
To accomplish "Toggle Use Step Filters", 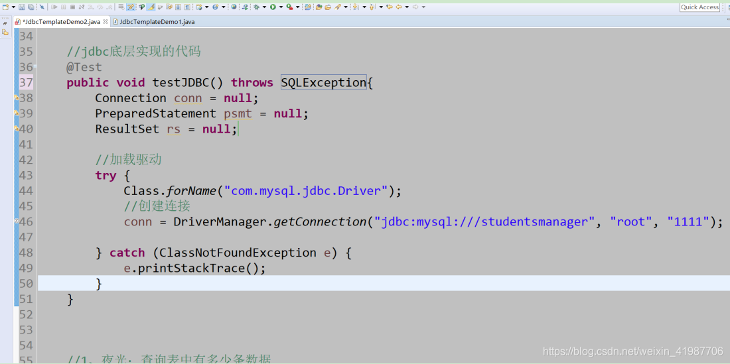I will coord(130,7).
